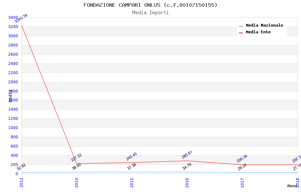
Task: Select the Media Nazionale legend label
Action: [x=264, y=25]
